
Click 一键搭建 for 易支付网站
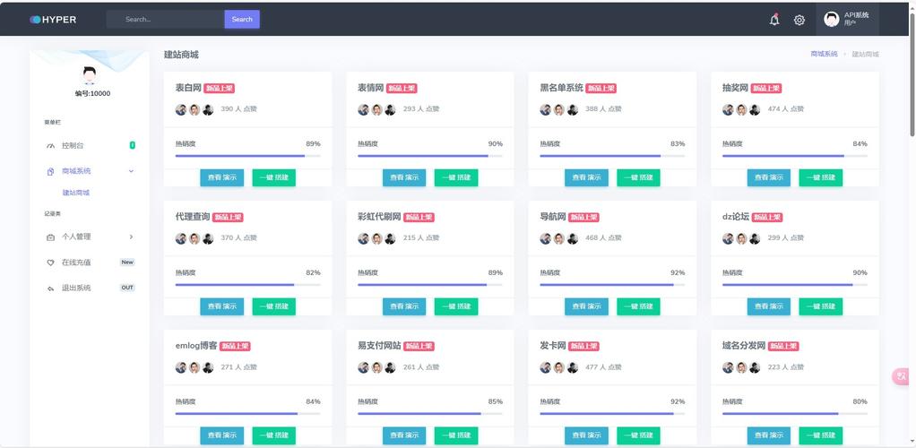point(456,435)
